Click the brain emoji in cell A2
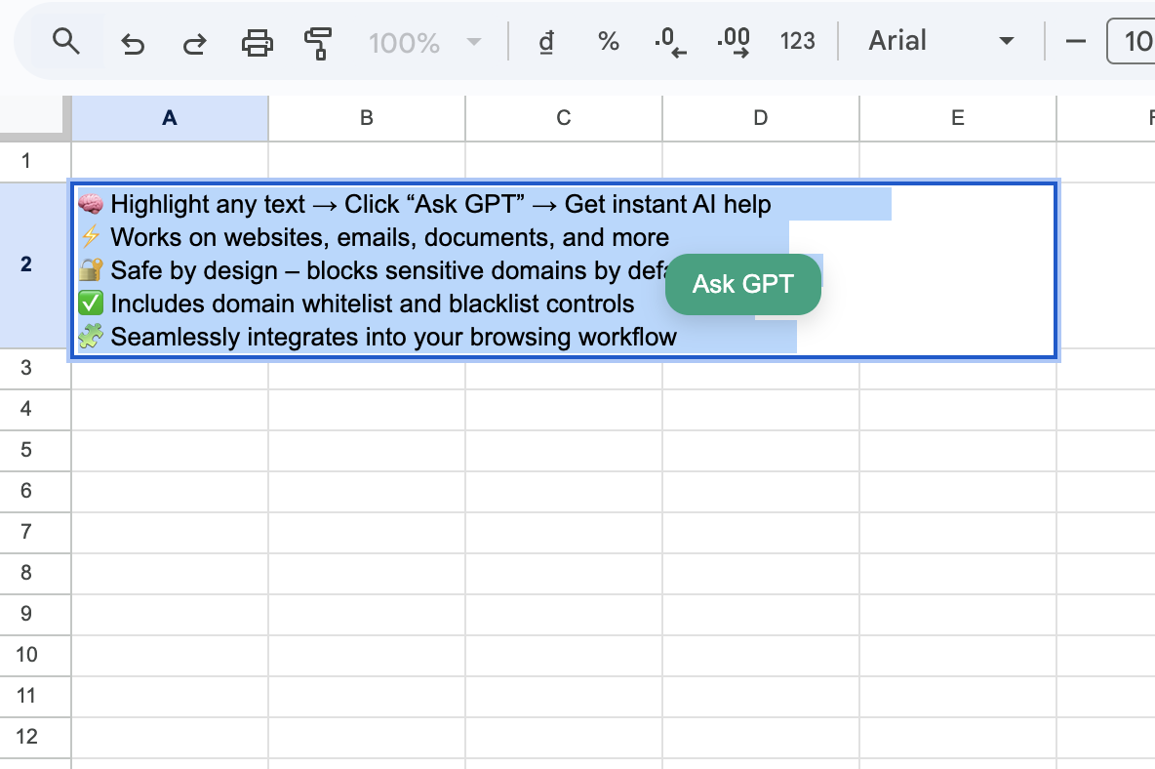 [91, 203]
